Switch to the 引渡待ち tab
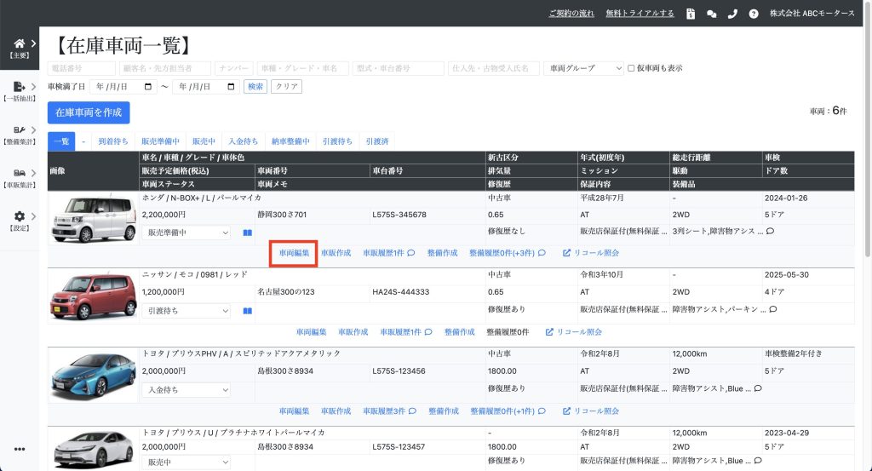 tap(337, 141)
